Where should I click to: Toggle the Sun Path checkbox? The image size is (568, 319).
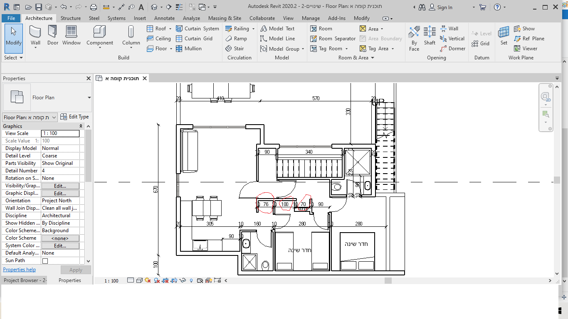(45, 261)
